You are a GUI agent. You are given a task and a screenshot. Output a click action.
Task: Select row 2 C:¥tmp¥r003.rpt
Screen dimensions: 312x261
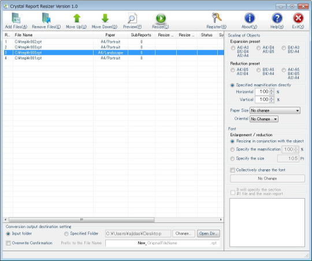click(x=114, y=47)
